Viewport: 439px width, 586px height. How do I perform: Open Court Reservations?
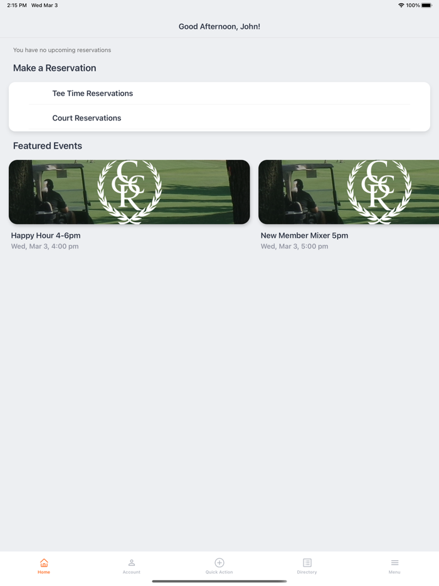[x=219, y=118]
